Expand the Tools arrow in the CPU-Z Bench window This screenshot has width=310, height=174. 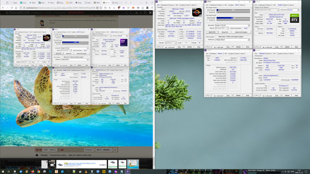click(x=232, y=47)
